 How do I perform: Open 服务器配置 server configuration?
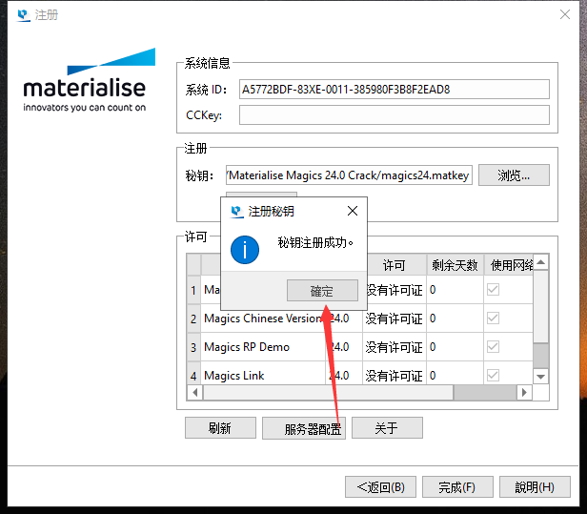pos(304,428)
